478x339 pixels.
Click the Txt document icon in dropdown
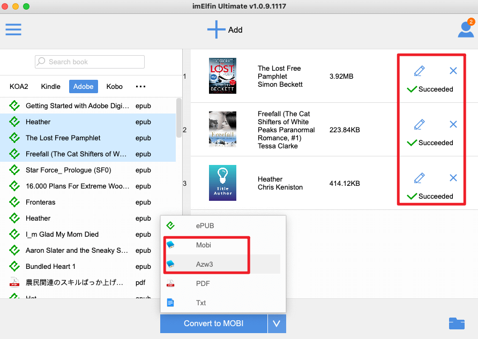pos(170,303)
